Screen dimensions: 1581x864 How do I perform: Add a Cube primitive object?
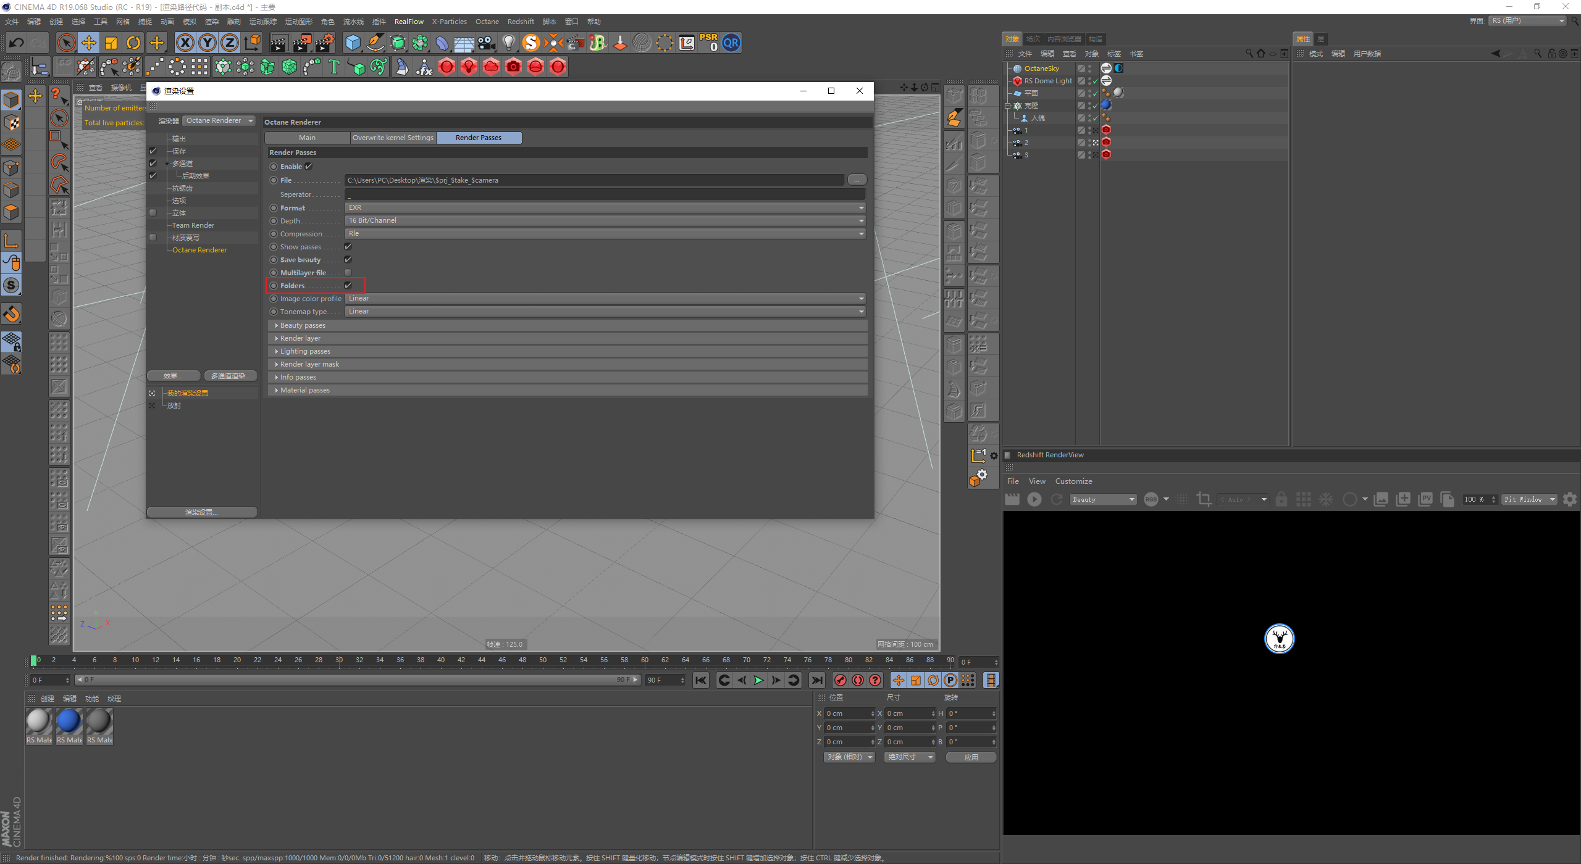(x=353, y=43)
